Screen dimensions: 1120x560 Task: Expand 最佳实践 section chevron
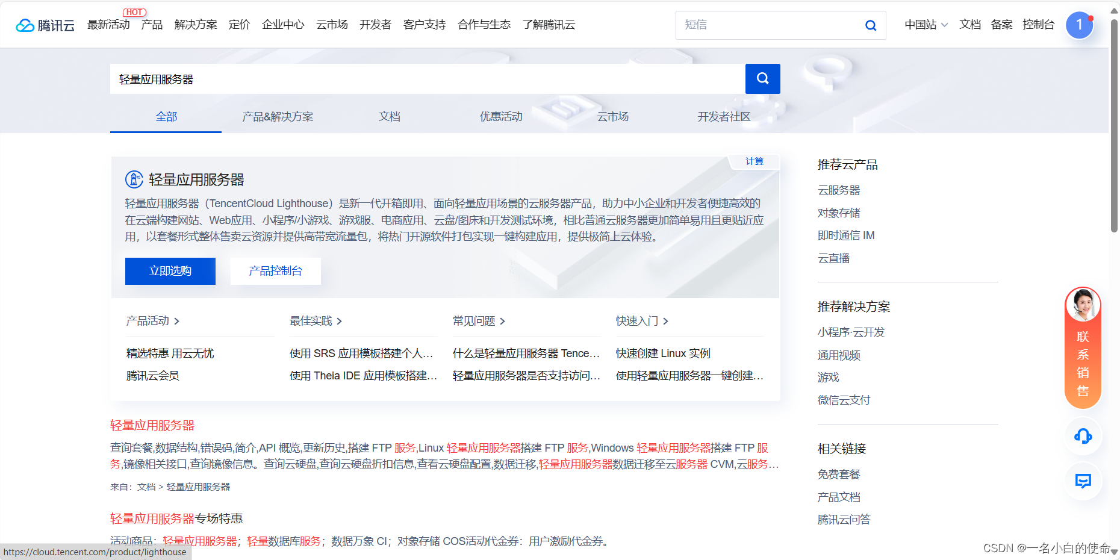(x=340, y=322)
